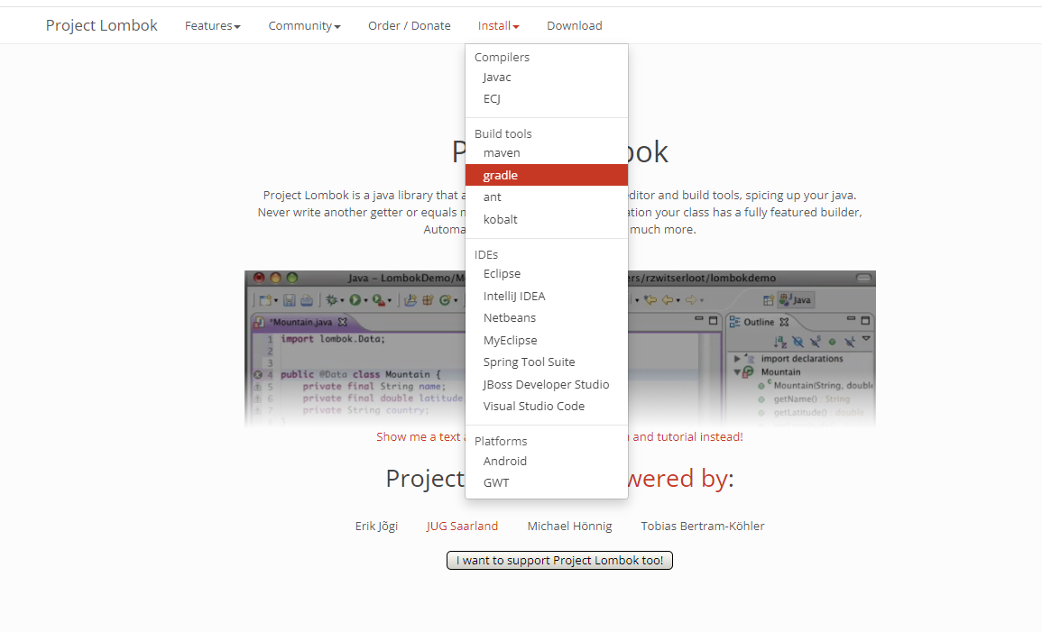Choose ant under Build tools

coord(546,197)
